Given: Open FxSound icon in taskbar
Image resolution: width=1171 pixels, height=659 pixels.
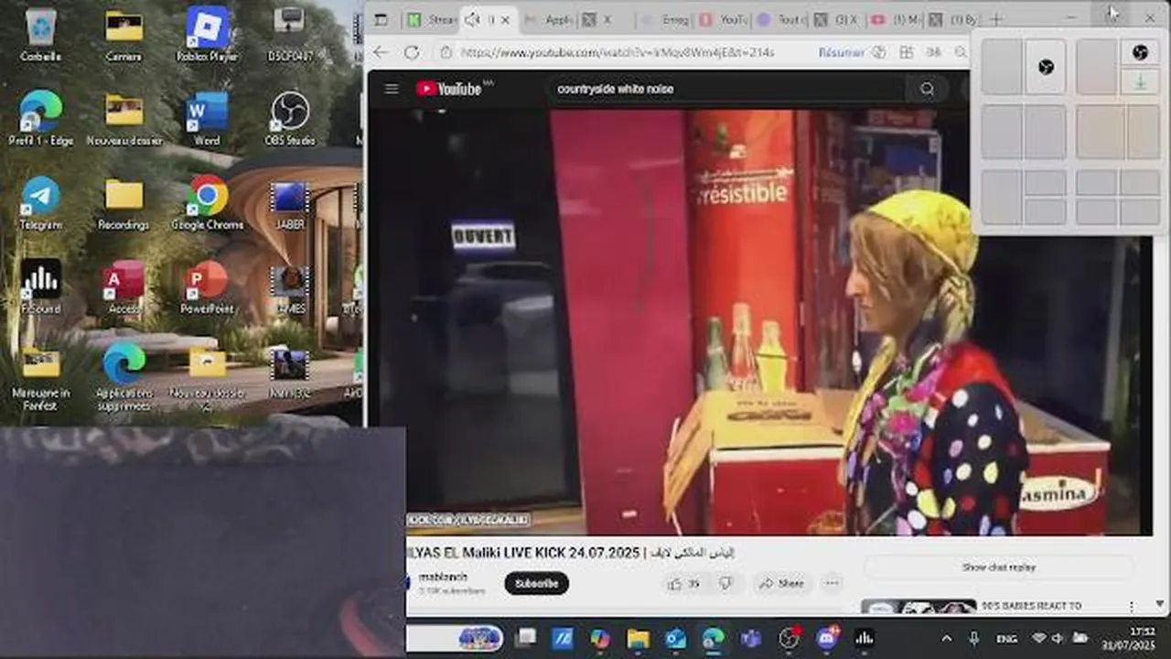Looking at the screenshot, I should click(x=864, y=638).
